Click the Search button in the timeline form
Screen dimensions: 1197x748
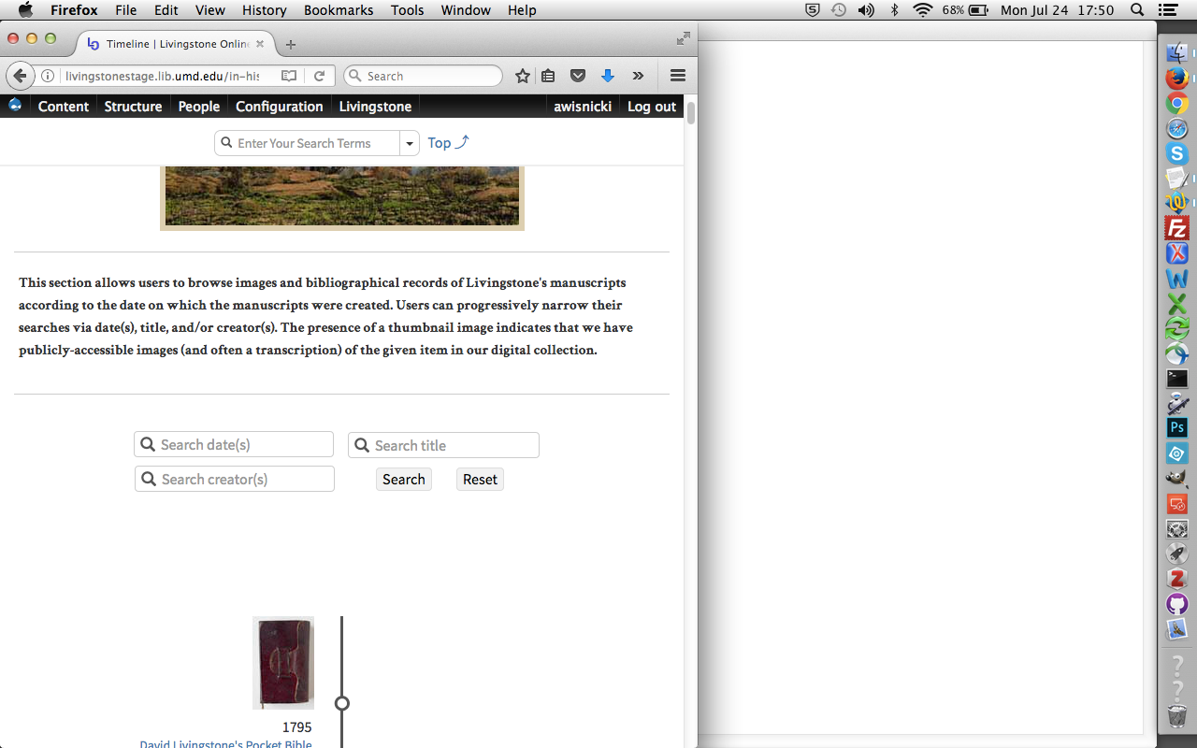click(404, 480)
